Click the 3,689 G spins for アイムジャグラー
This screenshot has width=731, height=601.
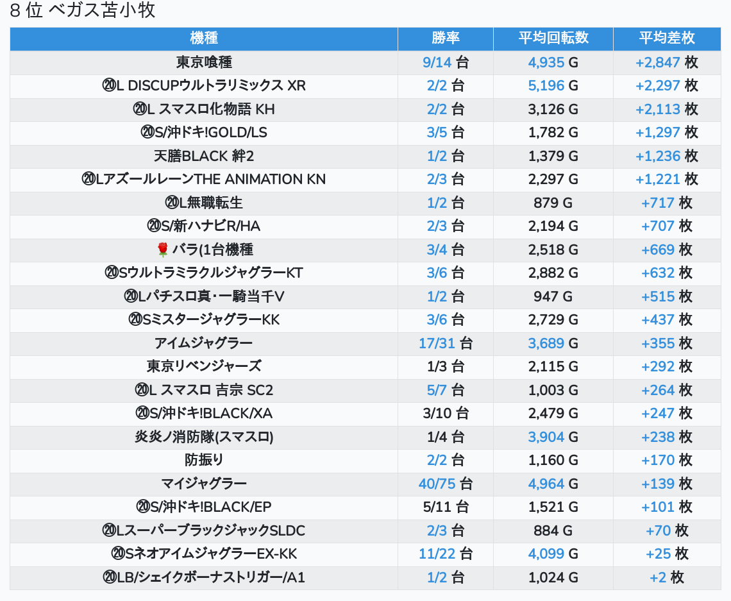pyautogui.click(x=546, y=343)
